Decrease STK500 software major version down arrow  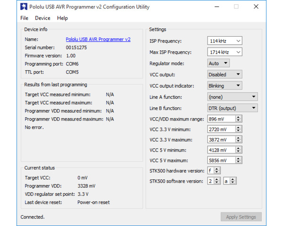[217, 183]
